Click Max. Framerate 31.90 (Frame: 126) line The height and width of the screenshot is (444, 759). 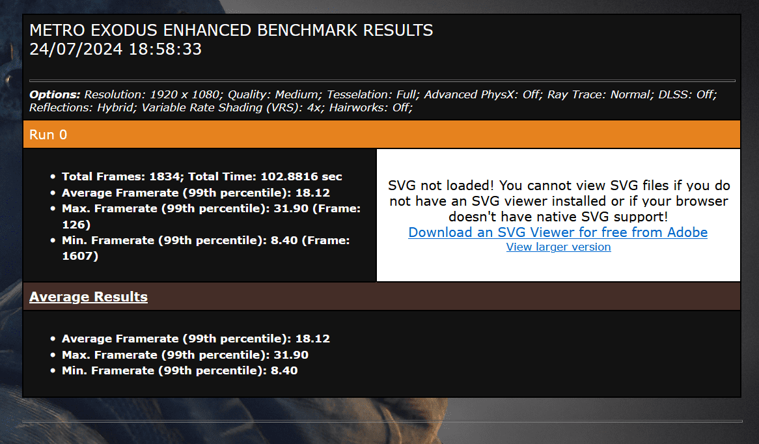coord(211,216)
